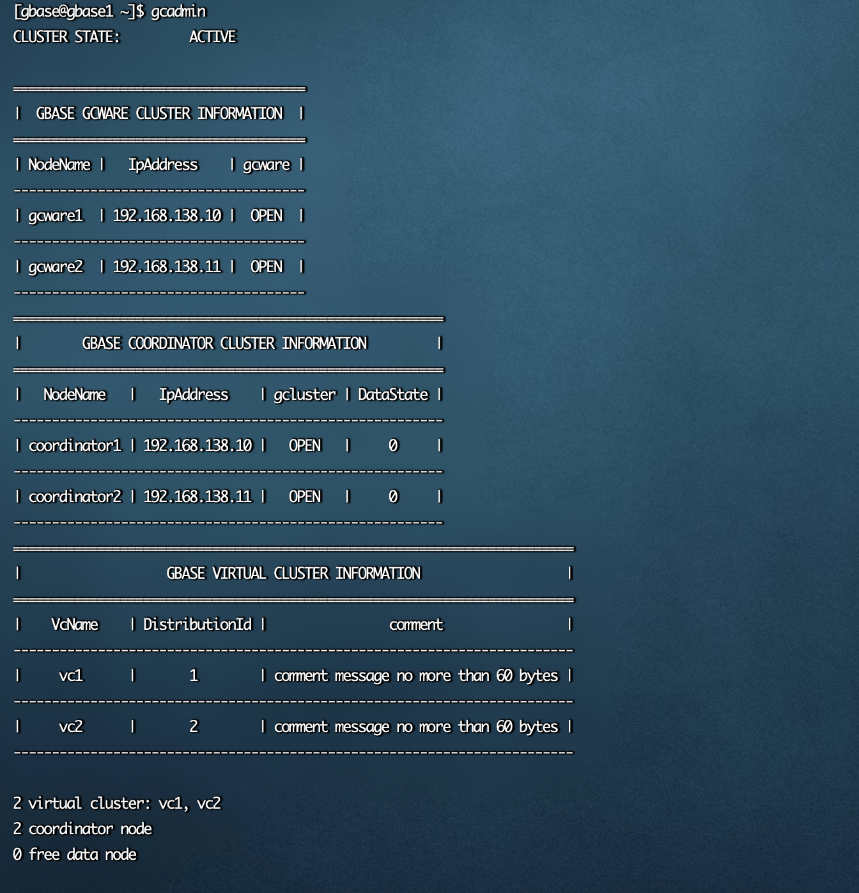This screenshot has width=859, height=893.
Task: Select the IP address in the gcware1 row
Action: point(167,216)
